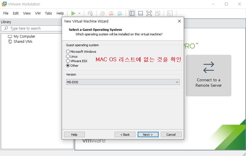The height and width of the screenshot is (156, 246).
Task: Enter full screen mode icon
Action: coord(149,13)
